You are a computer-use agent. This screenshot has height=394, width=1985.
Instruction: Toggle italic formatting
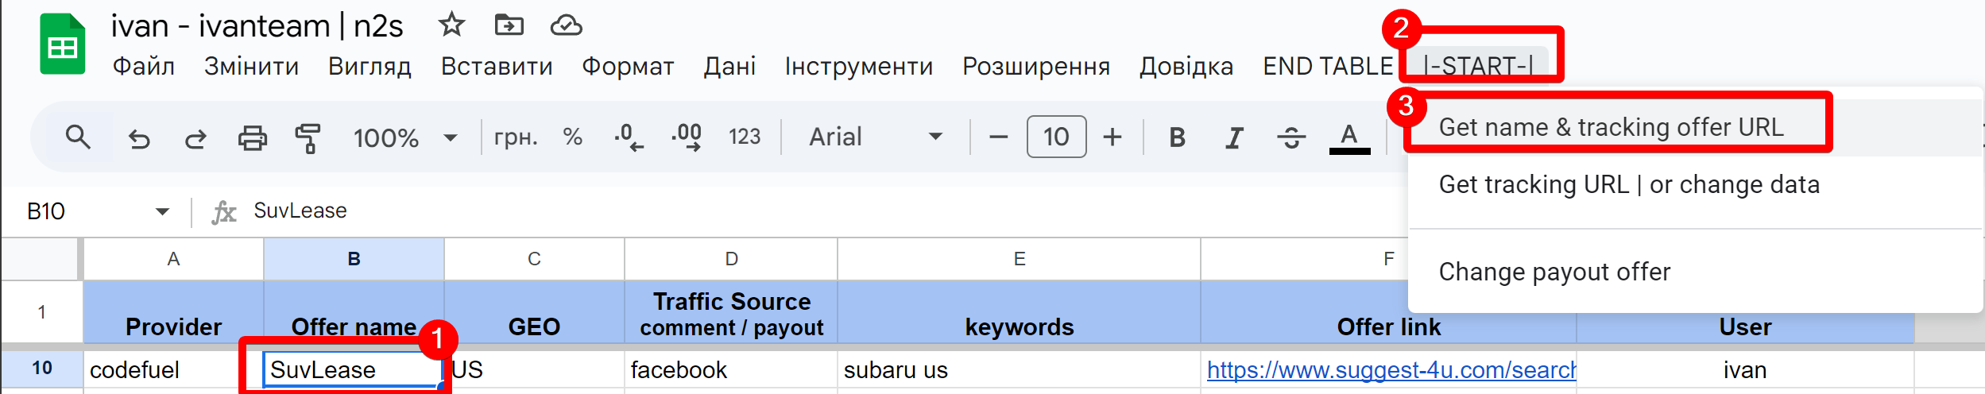point(1234,137)
